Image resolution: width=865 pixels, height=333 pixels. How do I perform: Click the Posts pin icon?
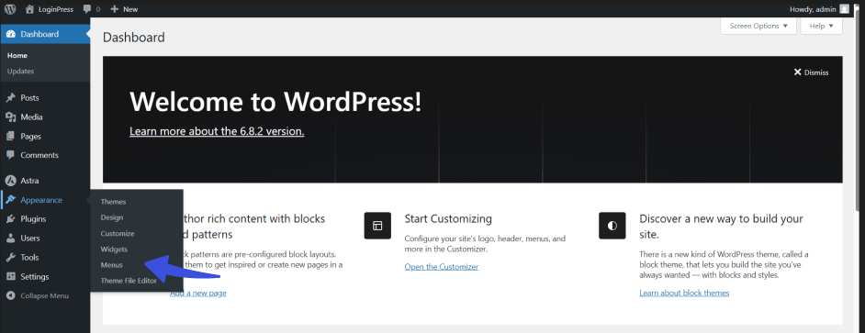(10, 98)
